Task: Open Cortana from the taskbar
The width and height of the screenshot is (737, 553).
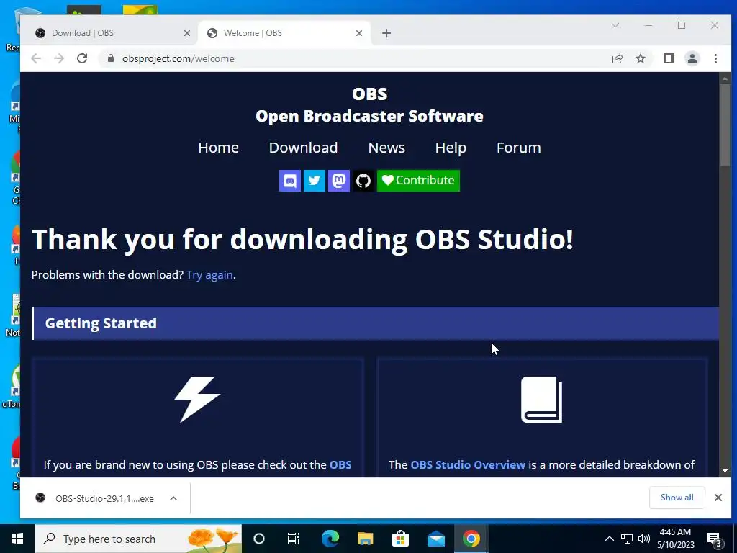Action: [x=259, y=539]
